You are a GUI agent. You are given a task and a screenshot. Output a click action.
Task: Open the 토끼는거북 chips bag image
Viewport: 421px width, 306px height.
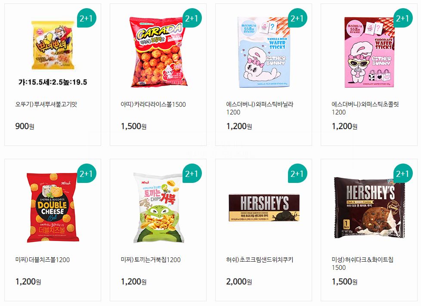pos(158,207)
